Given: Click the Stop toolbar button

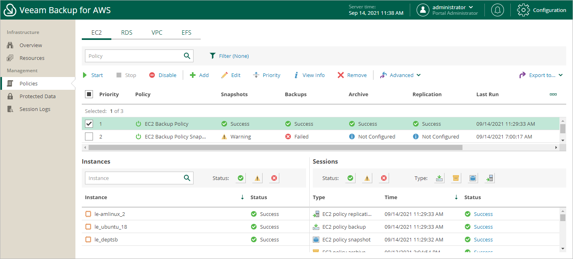Looking at the screenshot, I should pos(126,75).
